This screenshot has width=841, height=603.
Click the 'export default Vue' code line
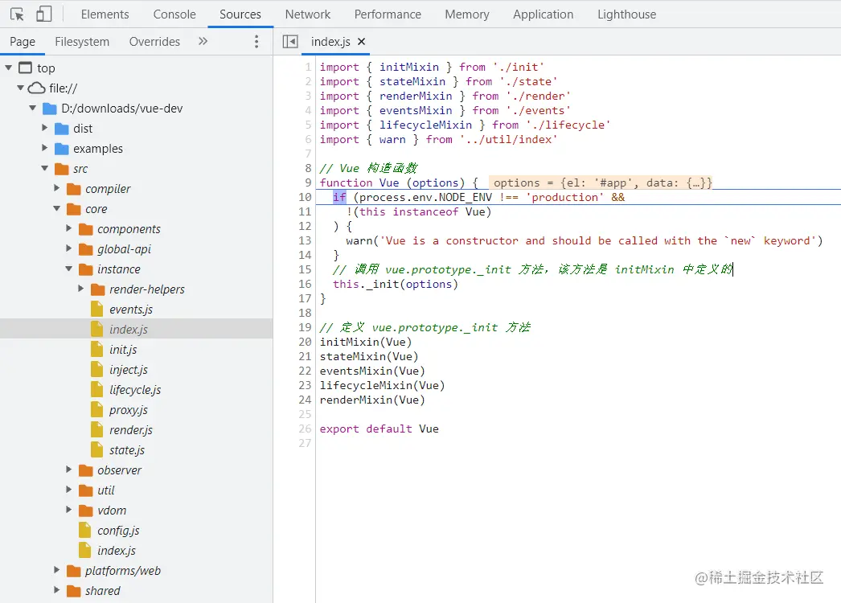pyautogui.click(x=379, y=429)
